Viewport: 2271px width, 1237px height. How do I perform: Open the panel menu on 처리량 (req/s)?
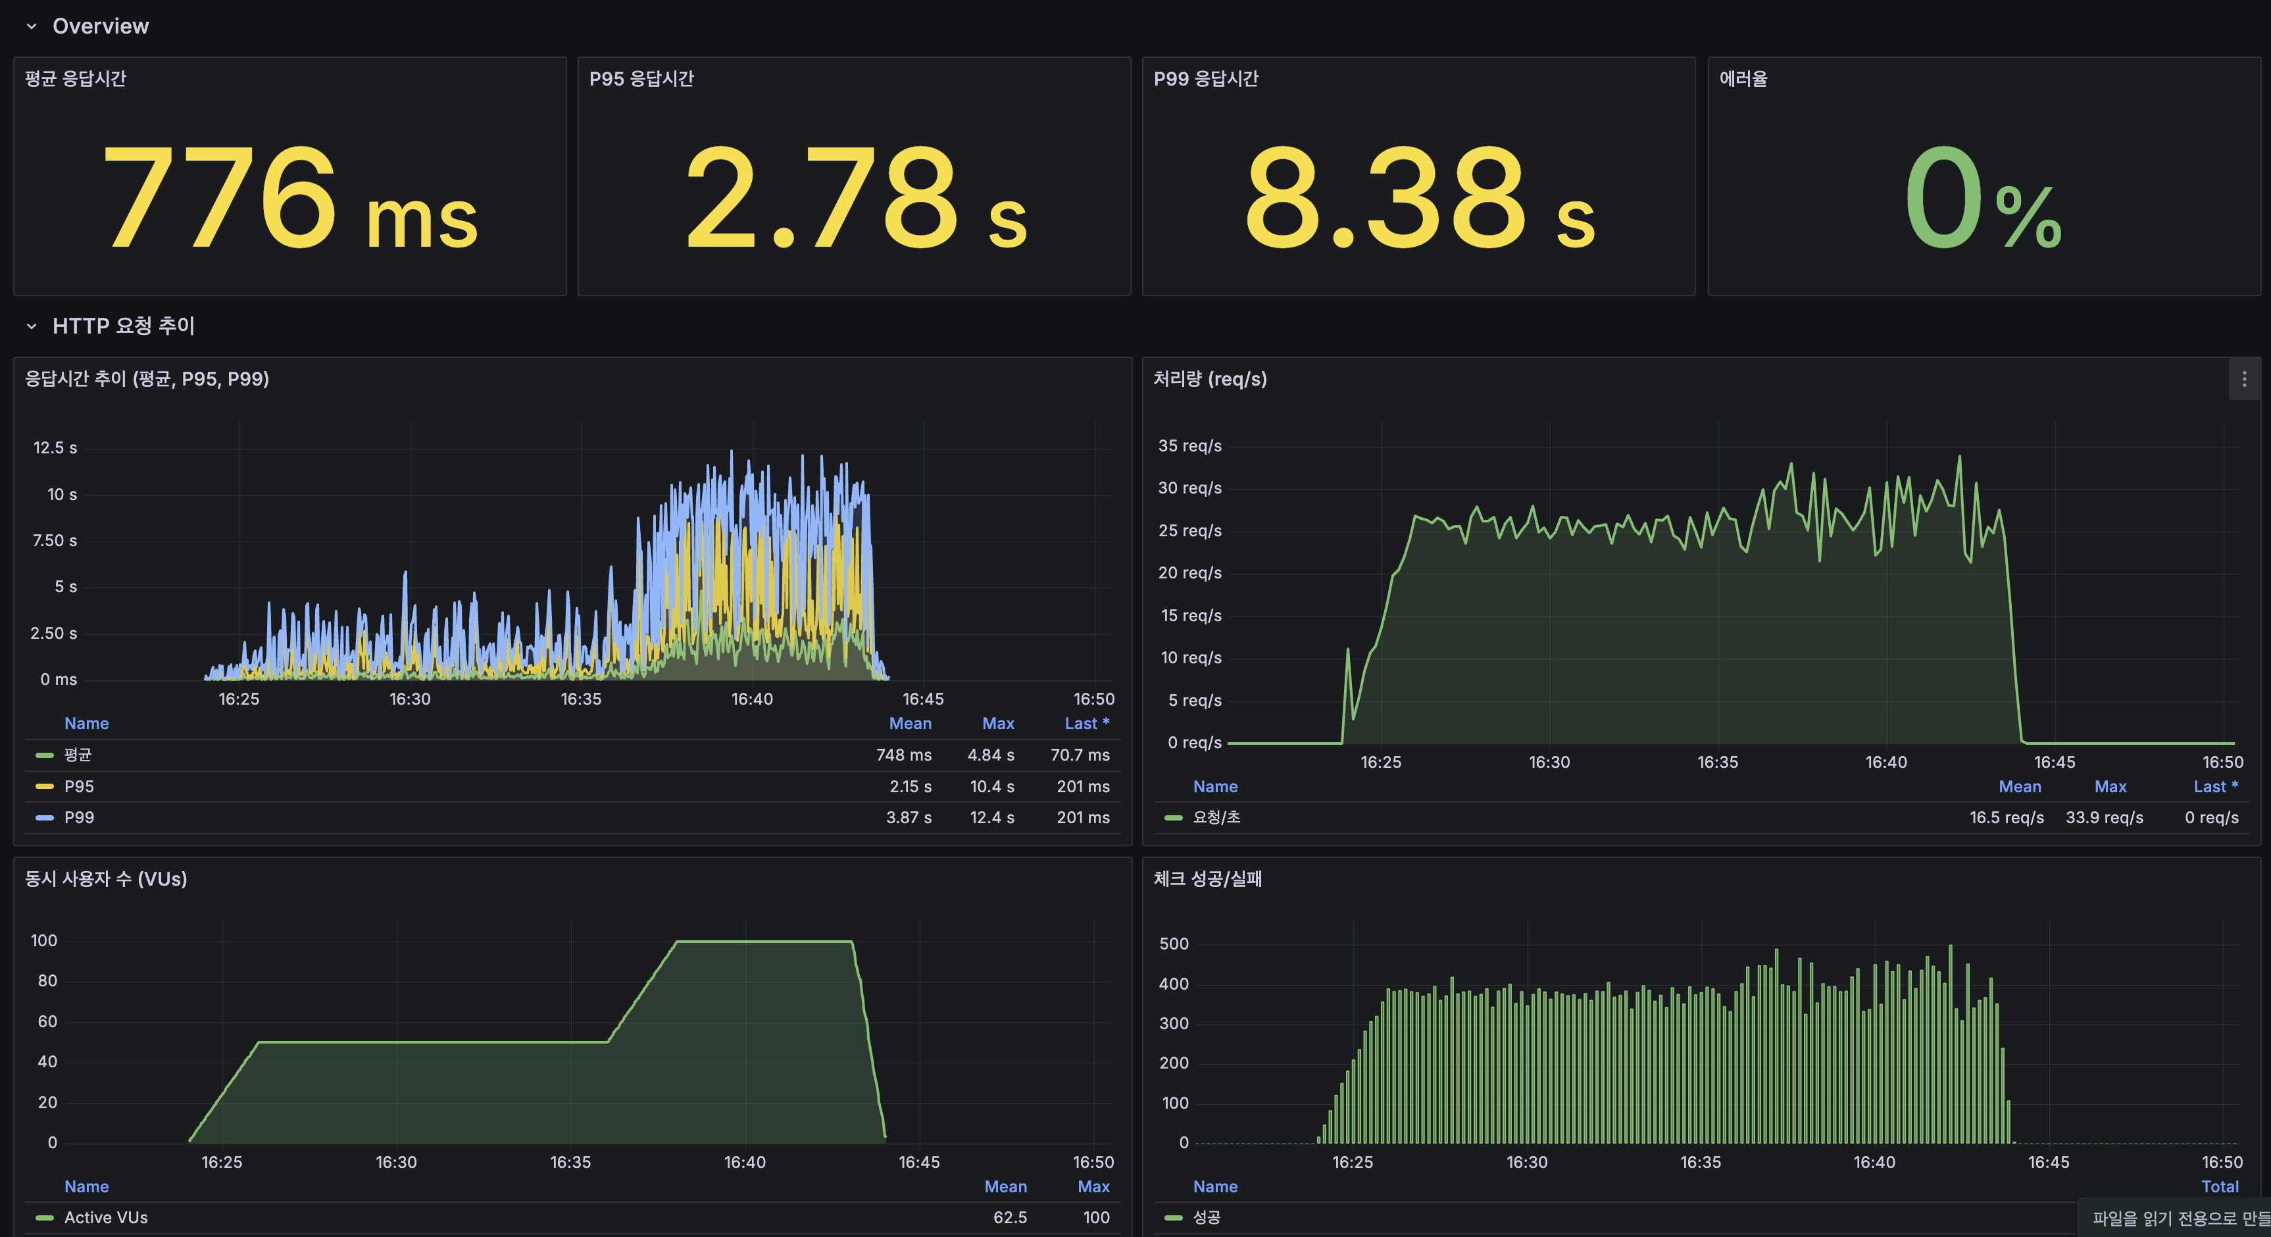click(2245, 379)
